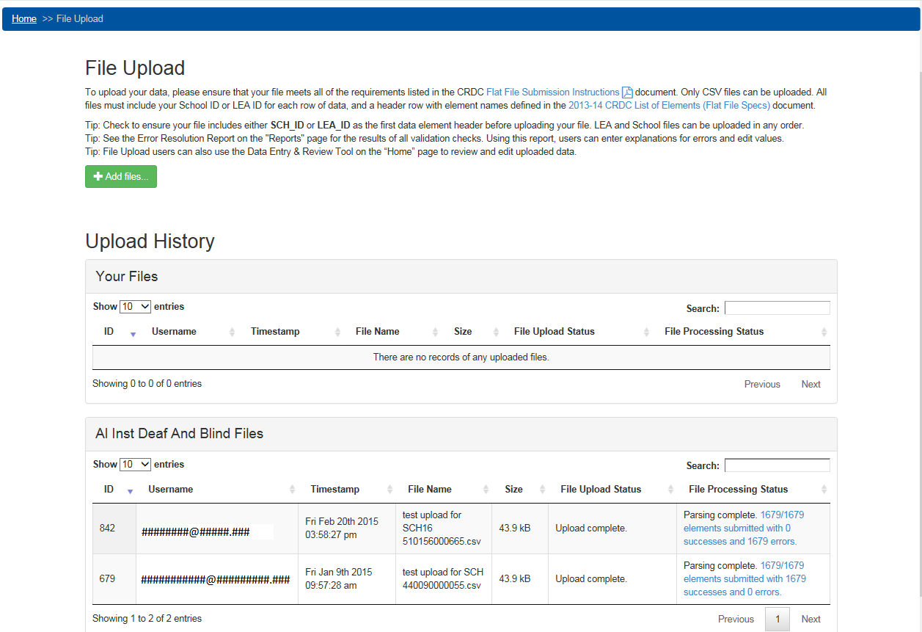
Task: Click sort icon for File Processing Status in Your Files
Action: coord(824,333)
